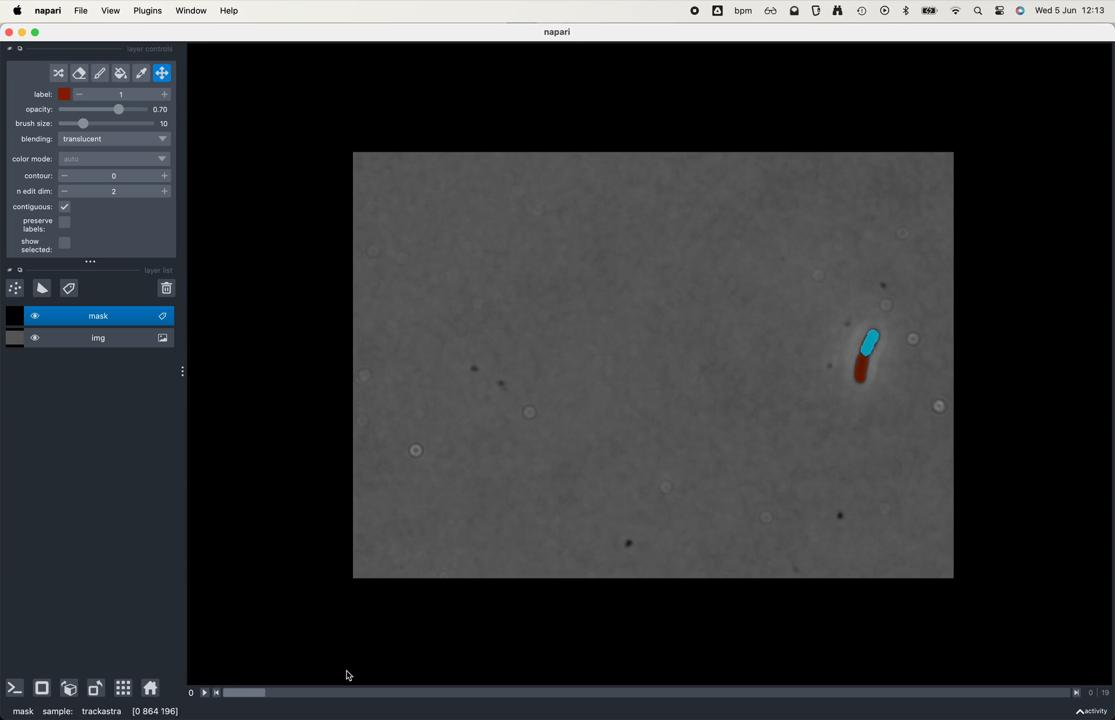Click the opacity slider handle
1115x720 pixels.
click(x=119, y=110)
